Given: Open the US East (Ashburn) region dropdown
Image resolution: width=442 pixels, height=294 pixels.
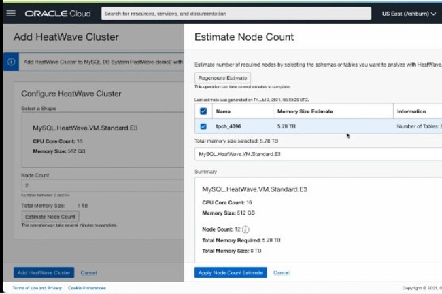Looking at the screenshot, I should pyautogui.click(x=409, y=14).
